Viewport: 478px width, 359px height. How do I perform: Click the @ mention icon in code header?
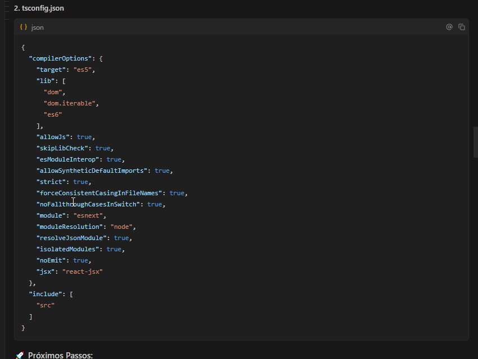click(x=448, y=26)
